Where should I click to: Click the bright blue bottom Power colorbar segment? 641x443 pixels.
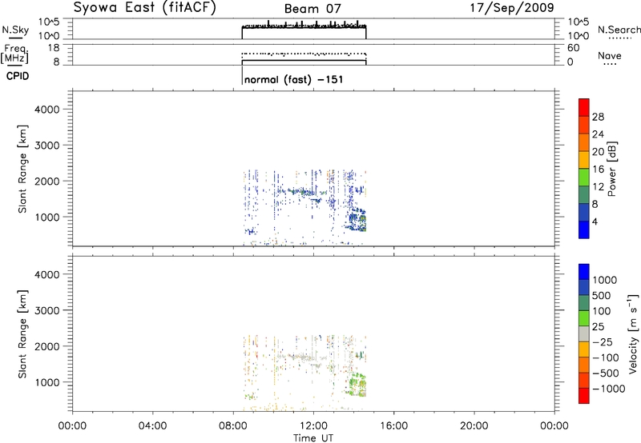pyautogui.click(x=584, y=229)
